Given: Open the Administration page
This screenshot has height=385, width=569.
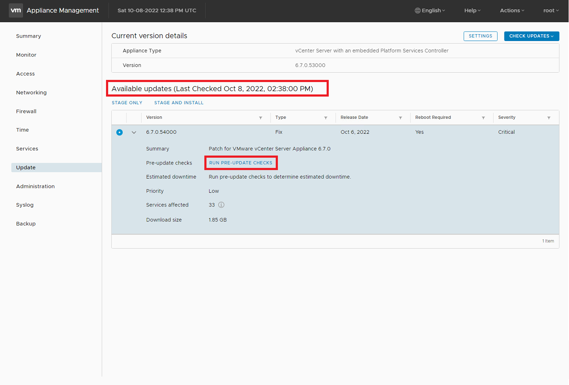Looking at the screenshot, I should 35,186.
